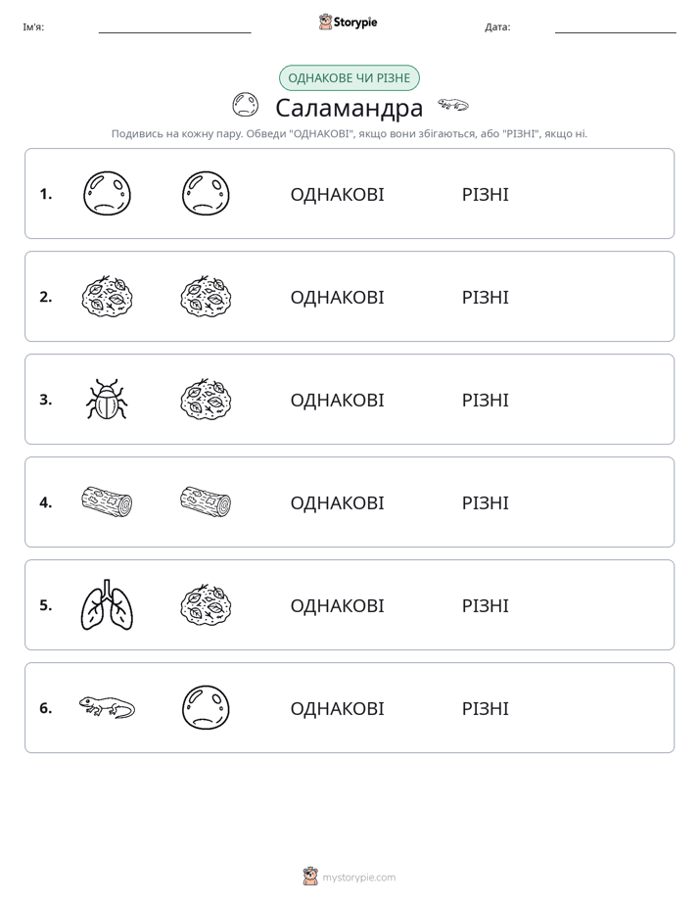Click the Storypie logo at page top
Image resolution: width=699 pixels, height=905 pixels.
(x=348, y=22)
